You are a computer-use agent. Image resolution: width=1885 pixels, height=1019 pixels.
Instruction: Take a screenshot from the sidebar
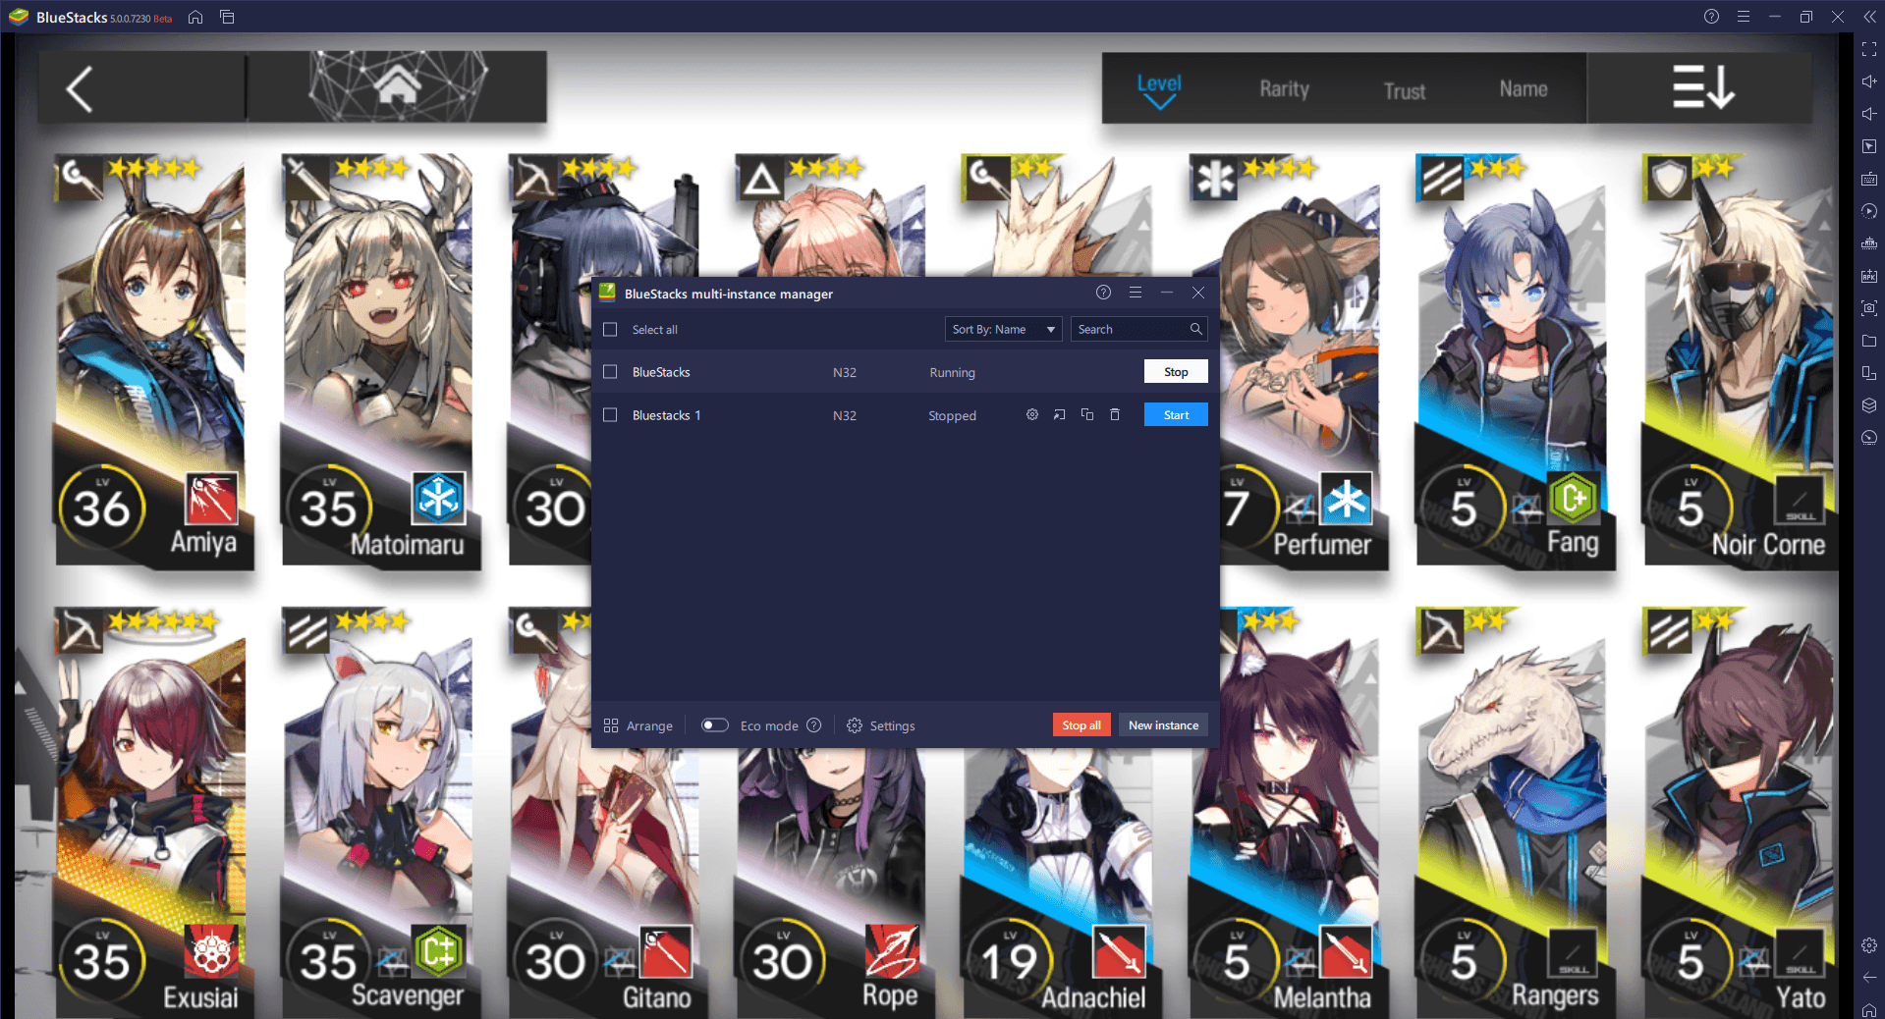point(1869,308)
